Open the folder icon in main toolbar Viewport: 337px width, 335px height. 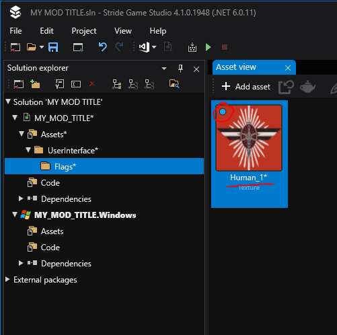tap(32, 47)
